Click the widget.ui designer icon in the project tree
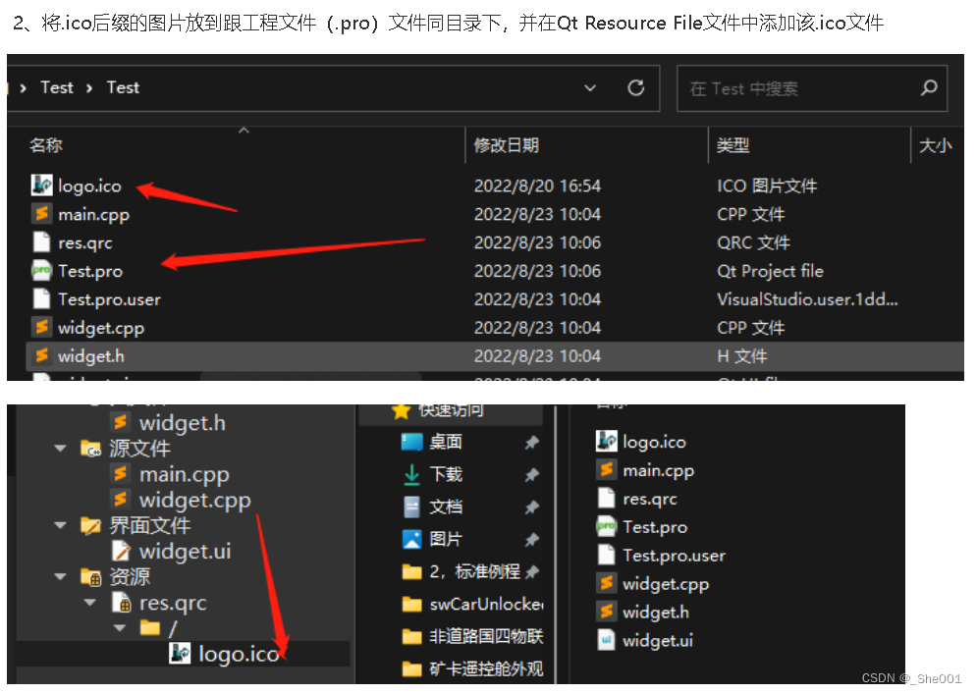This screenshot has width=977, height=694. click(121, 551)
